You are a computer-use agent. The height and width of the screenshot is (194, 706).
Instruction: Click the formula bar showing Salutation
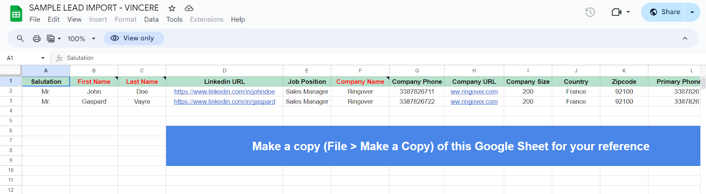tap(379, 58)
